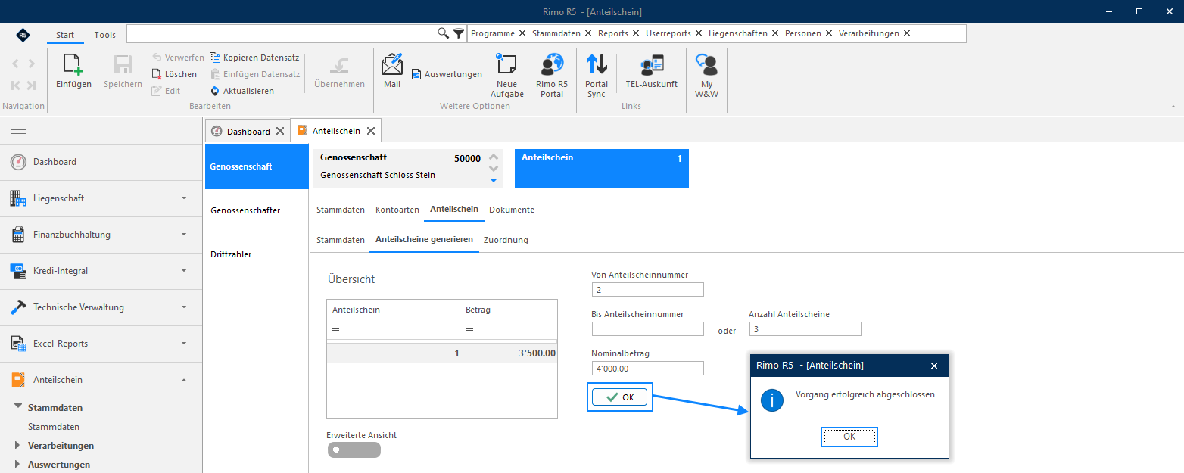Select the 3'500.00 Betrag cell
This screenshot has height=473, width=1184.
(x=511, y=353)
